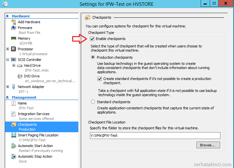The height and width of the screenshot is (168, 234).
Task: Click the Automatic Stop Action icon
Action: [x=14, y=156]
